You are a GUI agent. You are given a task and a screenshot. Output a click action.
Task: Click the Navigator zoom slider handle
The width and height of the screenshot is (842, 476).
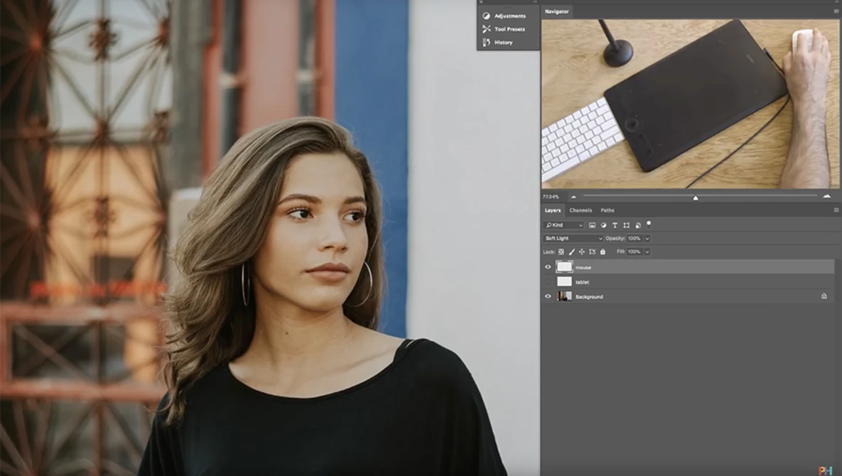[696, 198]
